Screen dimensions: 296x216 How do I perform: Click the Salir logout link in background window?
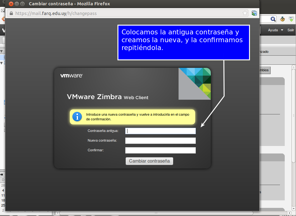291,30
